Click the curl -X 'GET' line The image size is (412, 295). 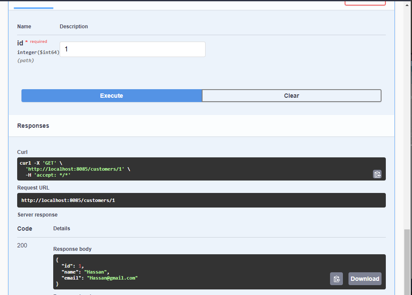coord(41,163)
